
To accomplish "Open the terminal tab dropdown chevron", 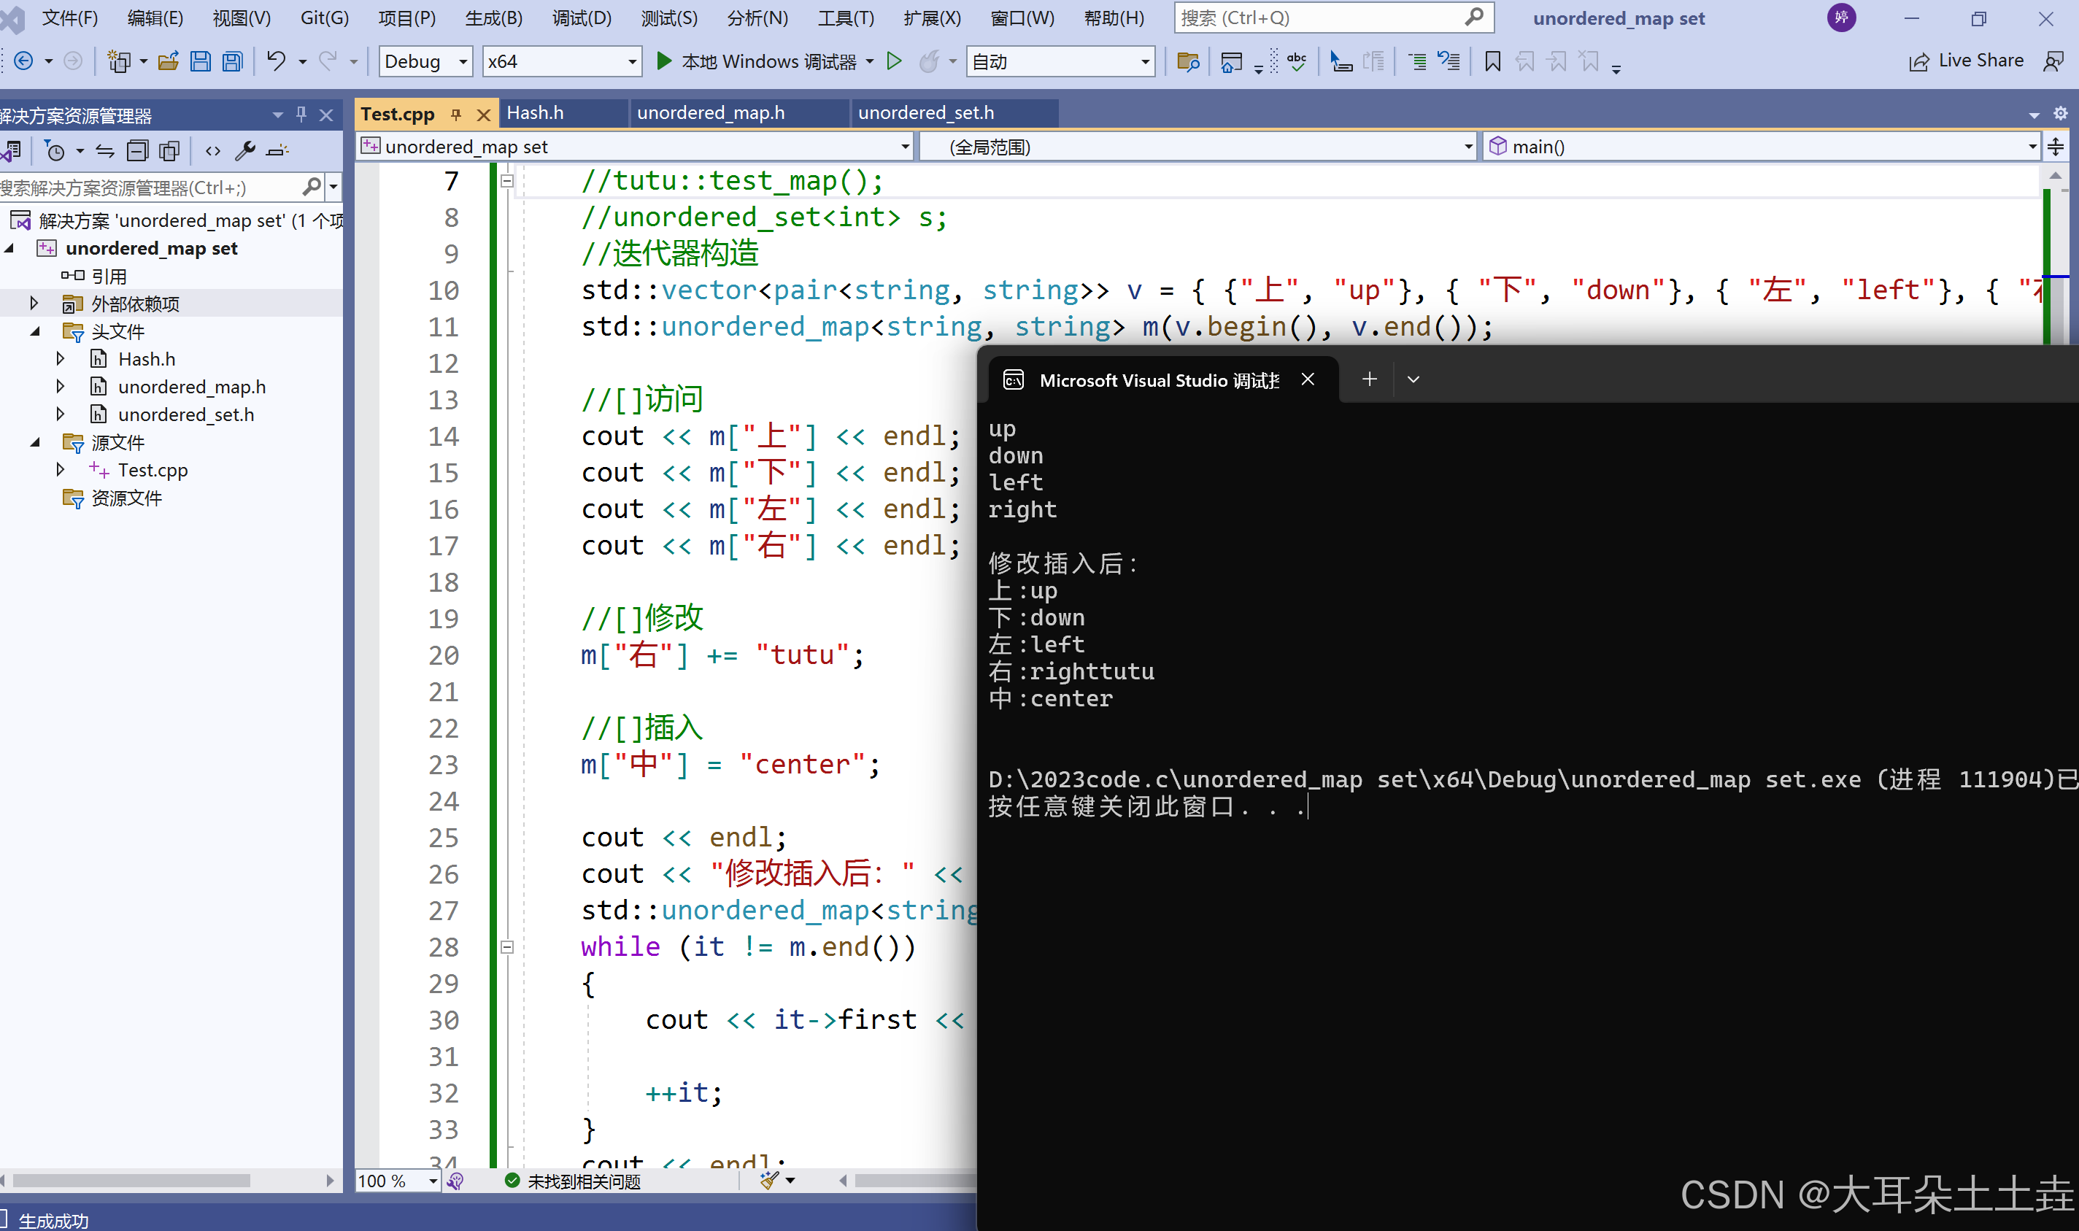I will (x=1414, y=379).
